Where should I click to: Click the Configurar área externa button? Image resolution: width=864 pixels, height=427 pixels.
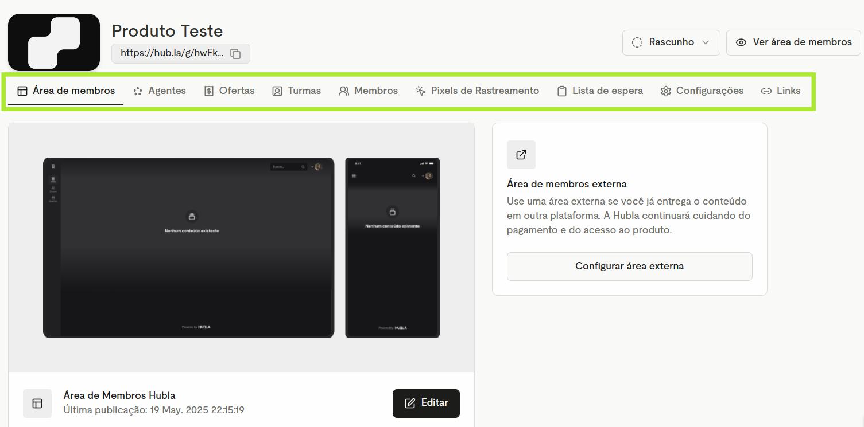point(630,267)
